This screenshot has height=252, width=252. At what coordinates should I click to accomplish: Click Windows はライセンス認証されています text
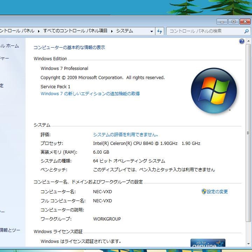pos(81,241)
